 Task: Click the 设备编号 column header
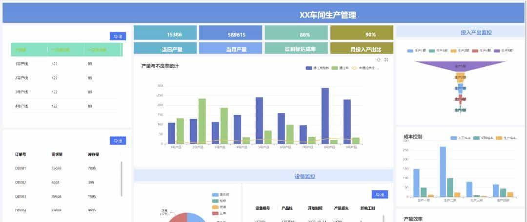263,208
